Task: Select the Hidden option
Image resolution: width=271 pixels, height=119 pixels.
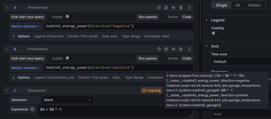Action: pyautogui.click(x=255, y=5)
